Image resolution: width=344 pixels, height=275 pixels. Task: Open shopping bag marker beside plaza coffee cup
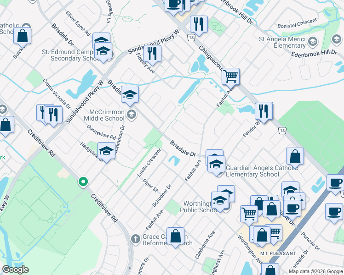coord(271,209)
